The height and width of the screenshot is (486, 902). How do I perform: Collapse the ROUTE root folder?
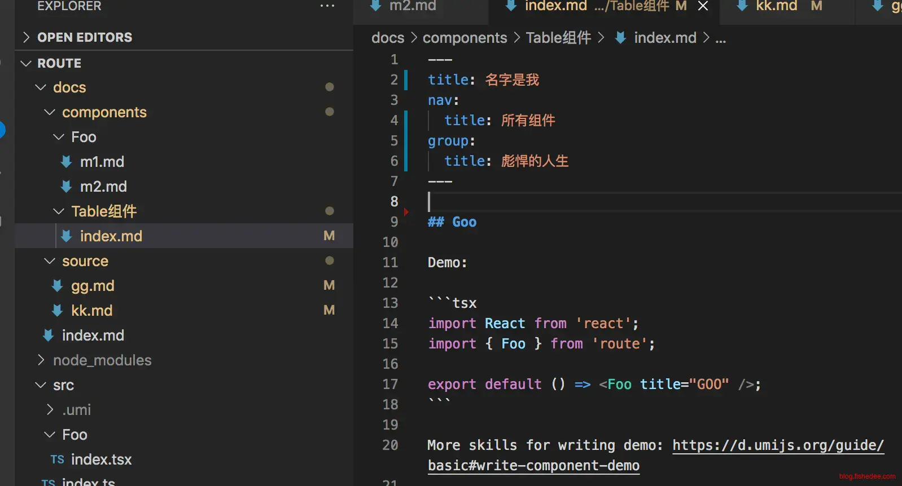[26, 63]
